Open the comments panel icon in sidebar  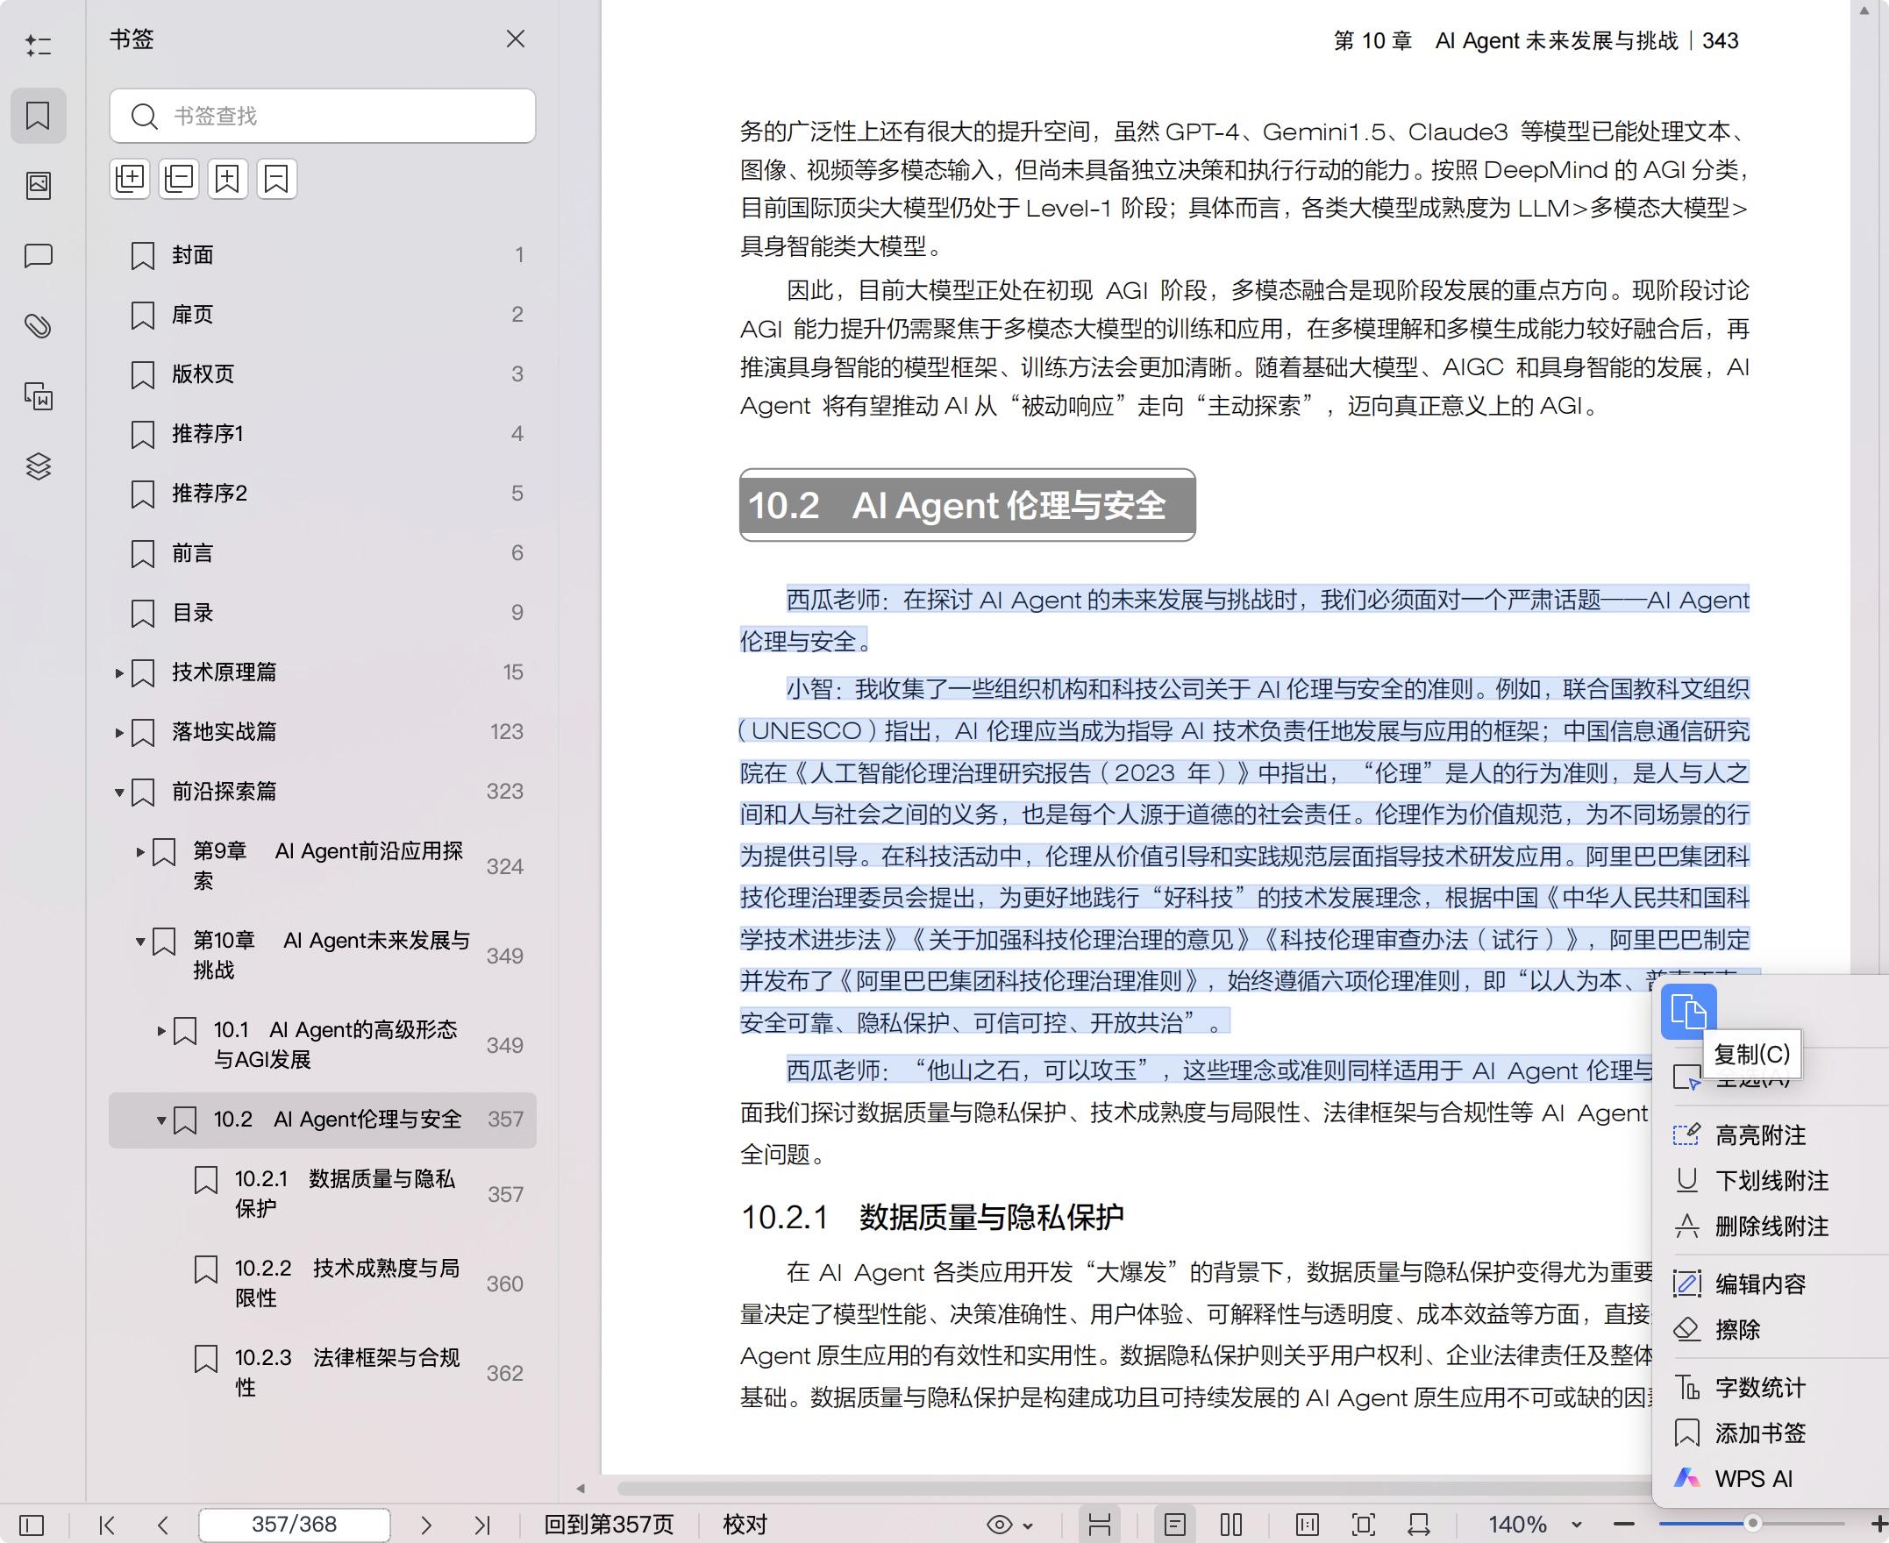click(x=39, y=256)
